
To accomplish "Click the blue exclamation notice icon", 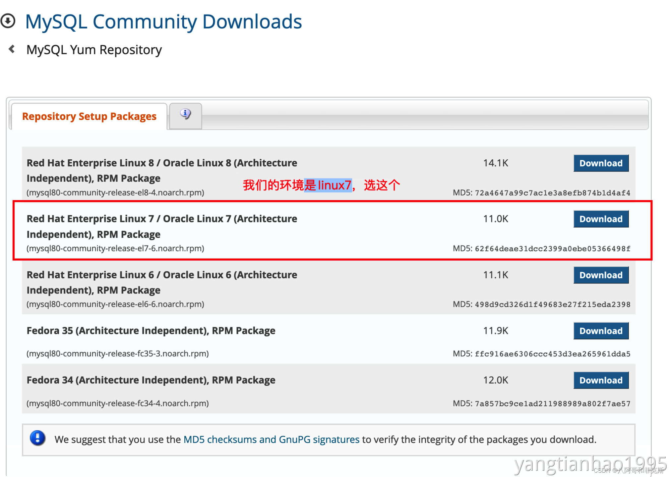I will click(x=37, y=438).
